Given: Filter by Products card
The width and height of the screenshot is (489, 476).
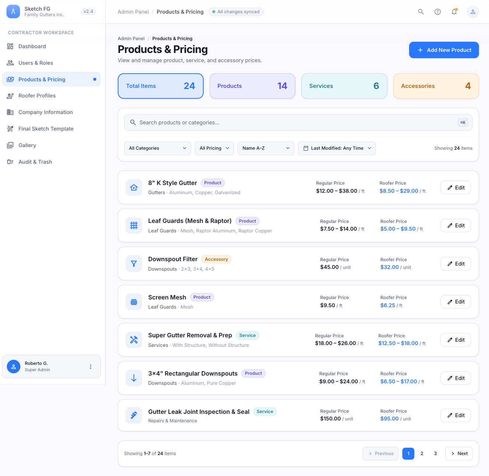Looking at the screenshot, I should [252, 86].
